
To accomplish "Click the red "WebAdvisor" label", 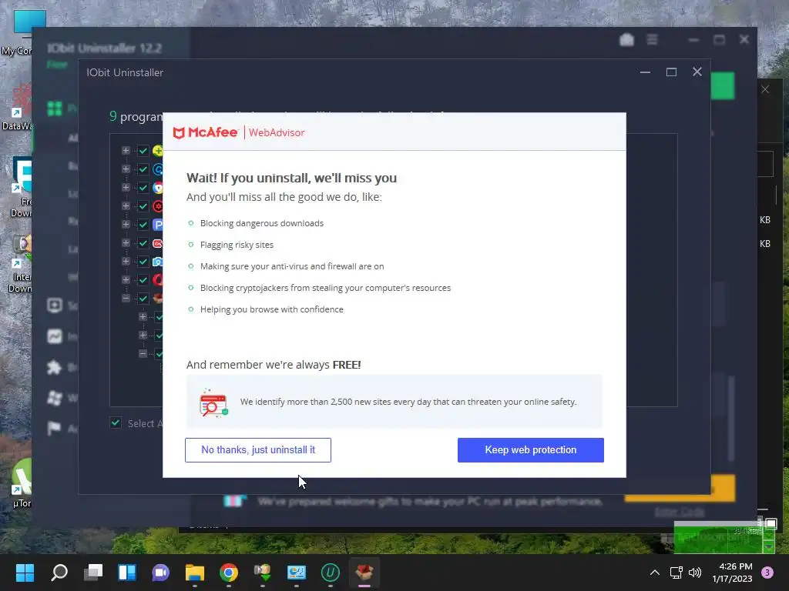I will coord(277,132).
